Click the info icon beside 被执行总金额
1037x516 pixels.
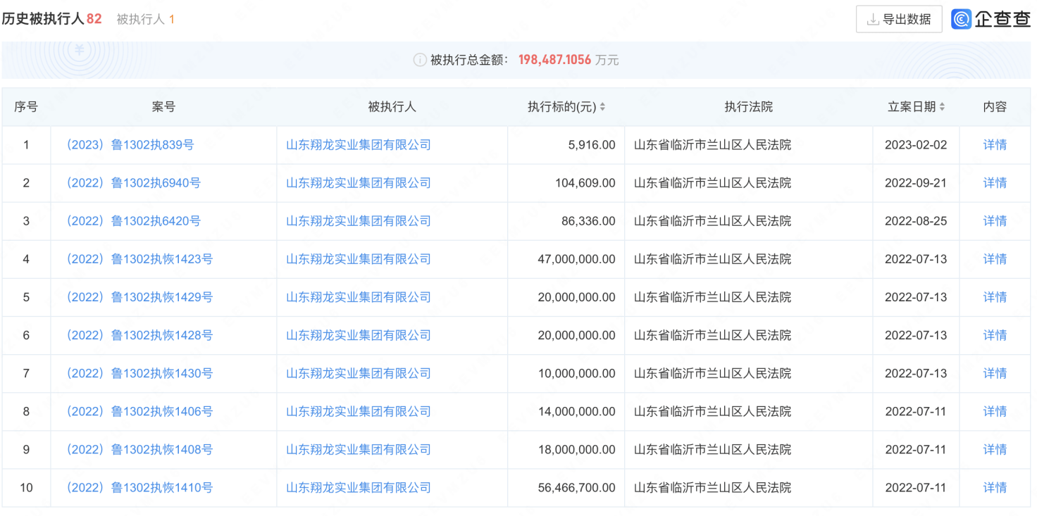tap(419, 61)
